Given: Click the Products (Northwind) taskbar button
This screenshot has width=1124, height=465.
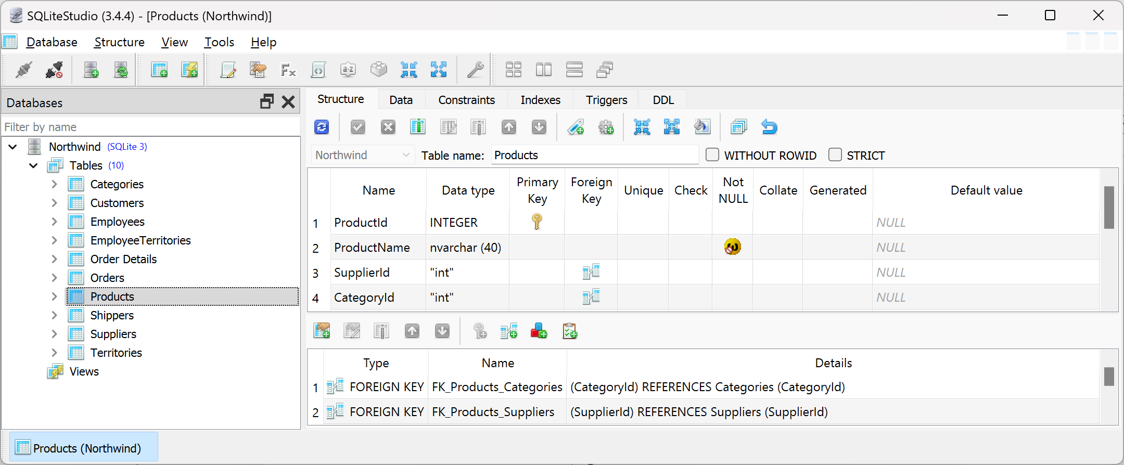Looking at the screenshot, I should [x=84, y=448].
